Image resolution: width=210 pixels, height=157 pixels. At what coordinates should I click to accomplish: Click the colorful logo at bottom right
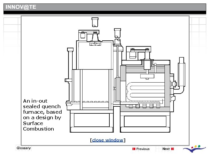(x=194, y=149)
